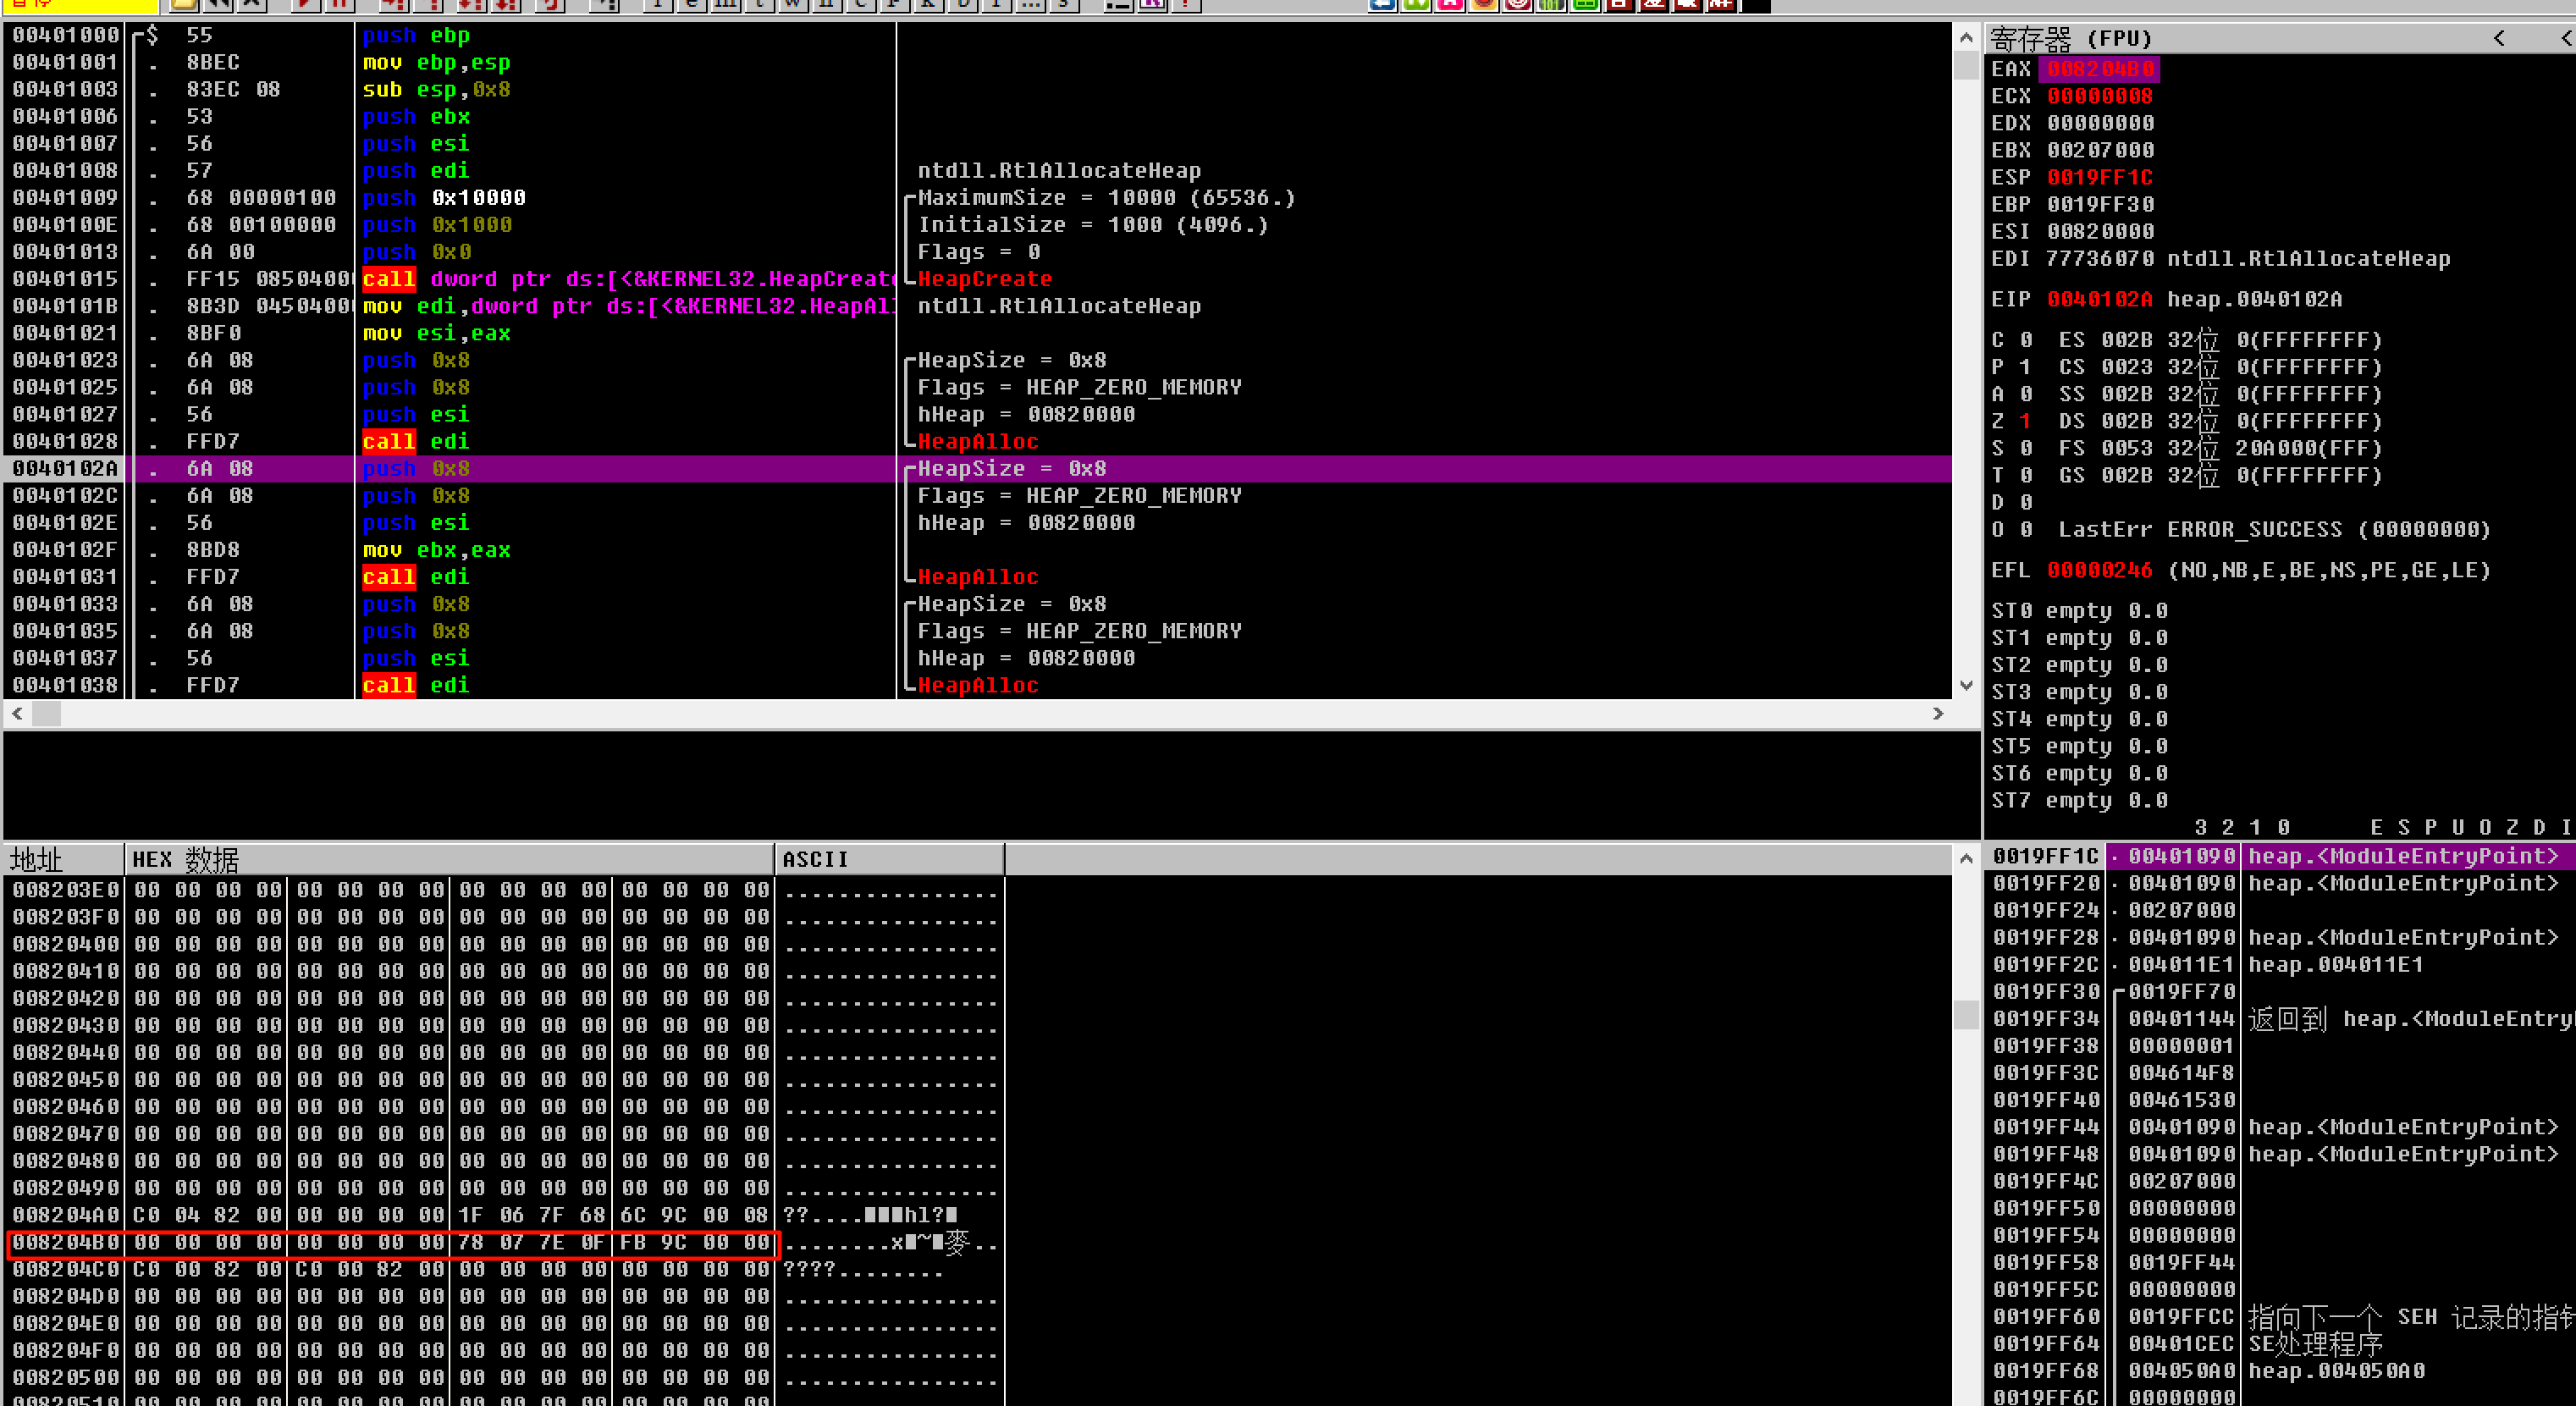
Task: Select the EDI register value 77736070
Action: pos(2100,258)
